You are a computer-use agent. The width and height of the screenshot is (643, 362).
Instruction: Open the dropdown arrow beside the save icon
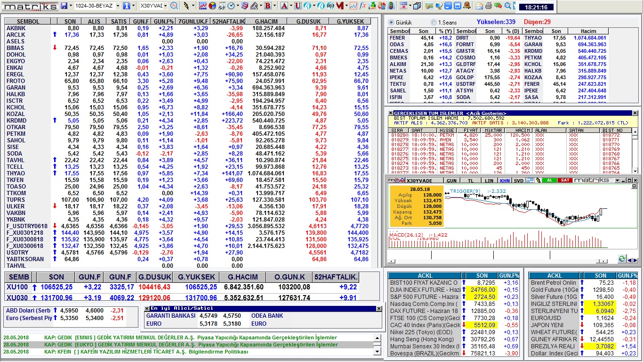(71, 6)
